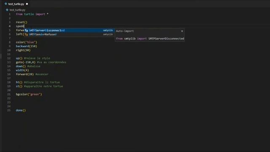
Task: Click the reset() call on line 3
Action: coord(22,22)
